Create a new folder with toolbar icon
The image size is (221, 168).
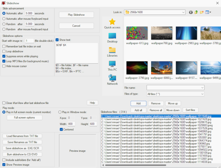(x=201, y=12)
